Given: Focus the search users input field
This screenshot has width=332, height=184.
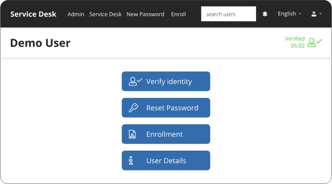Looking at the screenshot, I should (x=228, y=14).
